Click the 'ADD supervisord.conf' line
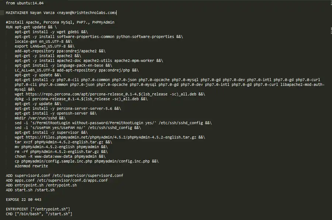332x220 pixels. click(65, 175)
